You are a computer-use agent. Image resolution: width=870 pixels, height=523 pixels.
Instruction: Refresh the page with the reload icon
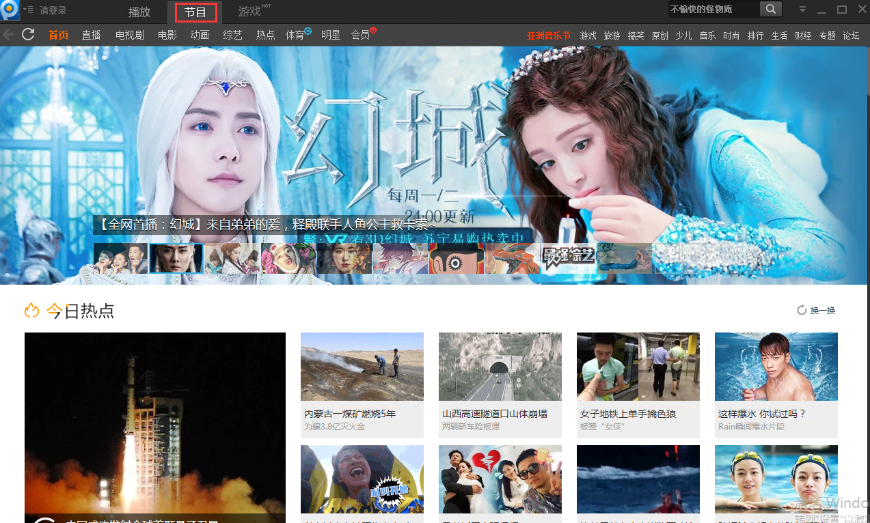click(28, 35)
